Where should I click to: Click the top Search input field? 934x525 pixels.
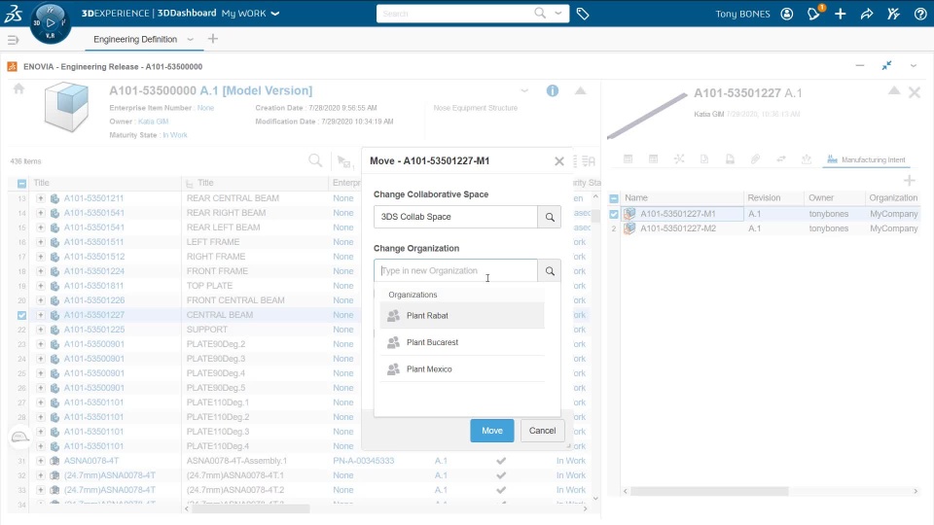pos(454,13)
